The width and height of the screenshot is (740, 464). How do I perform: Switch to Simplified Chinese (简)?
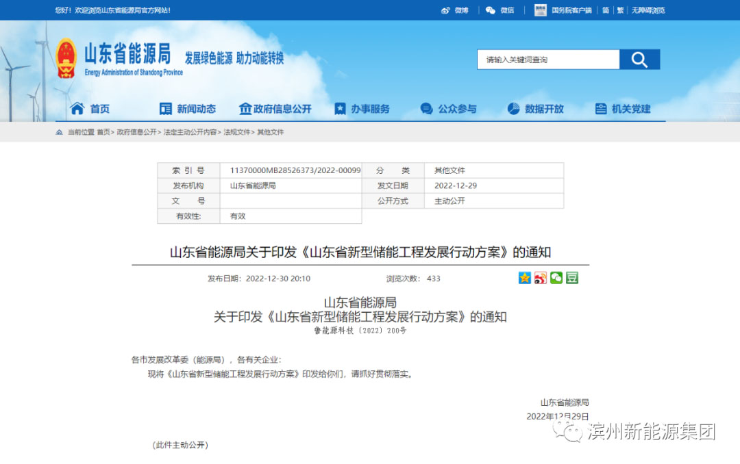coord(606,10)
